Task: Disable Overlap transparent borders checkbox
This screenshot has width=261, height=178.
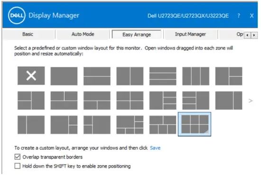Action: pos(18,157)
